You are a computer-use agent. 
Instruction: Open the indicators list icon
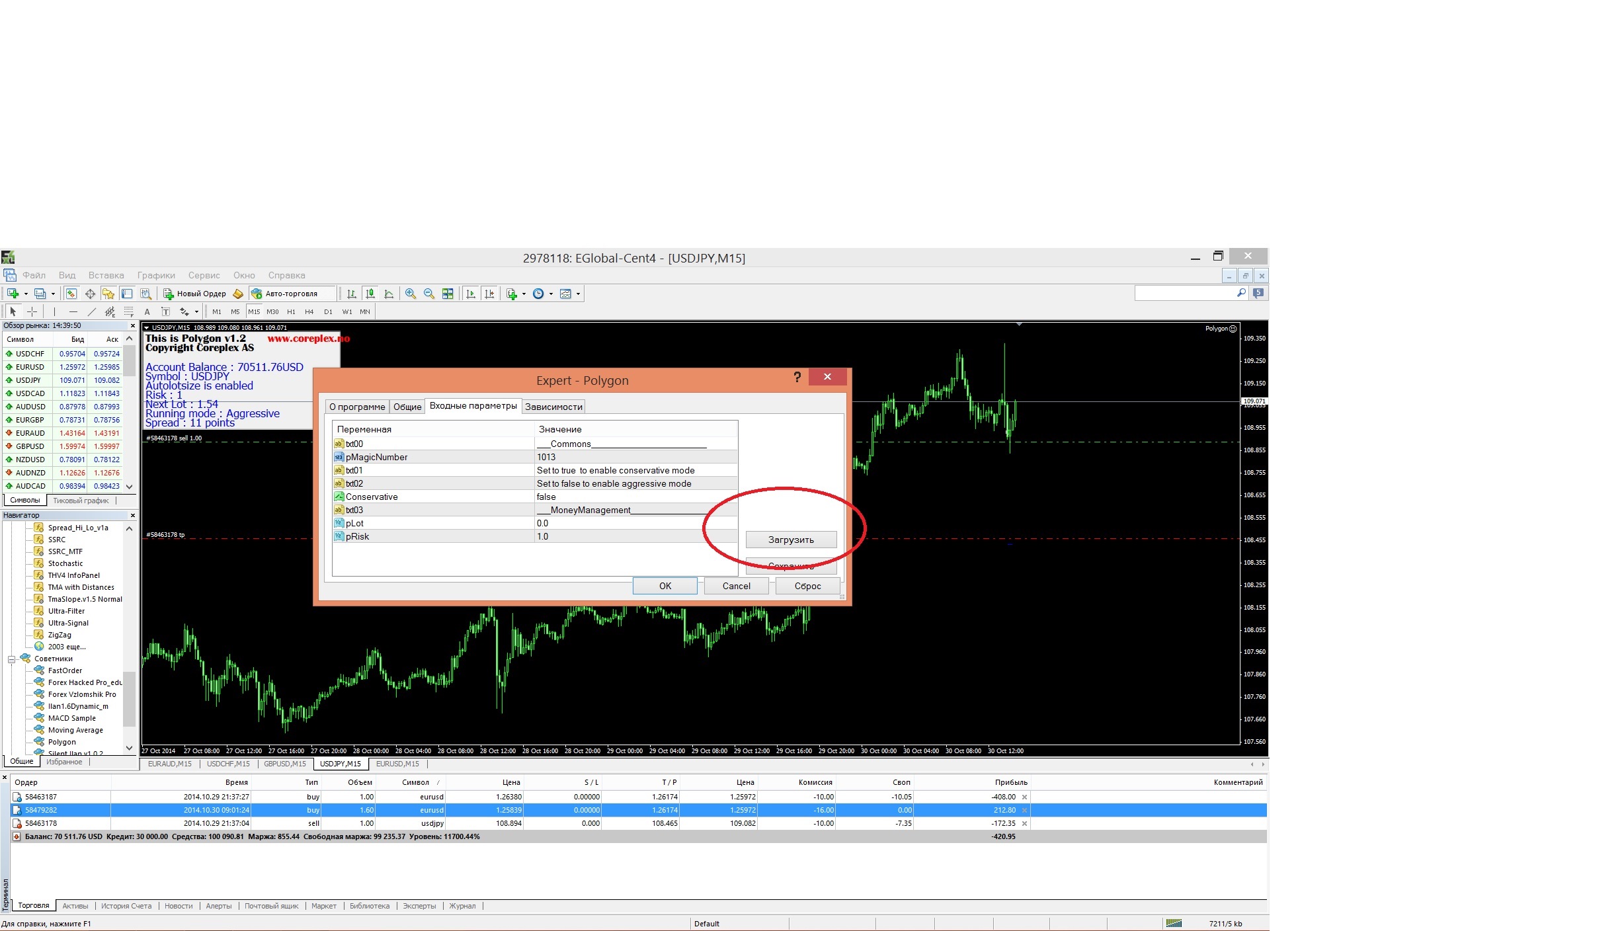511,294
